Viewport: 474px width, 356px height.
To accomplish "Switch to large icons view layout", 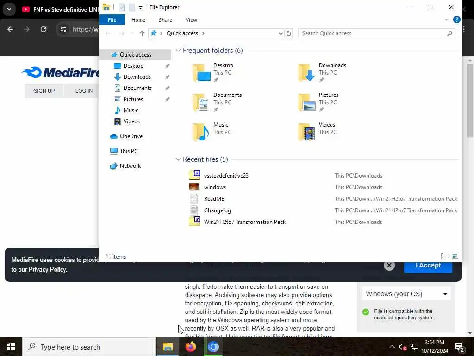I will pyautogui.click(x=455, y=256).
